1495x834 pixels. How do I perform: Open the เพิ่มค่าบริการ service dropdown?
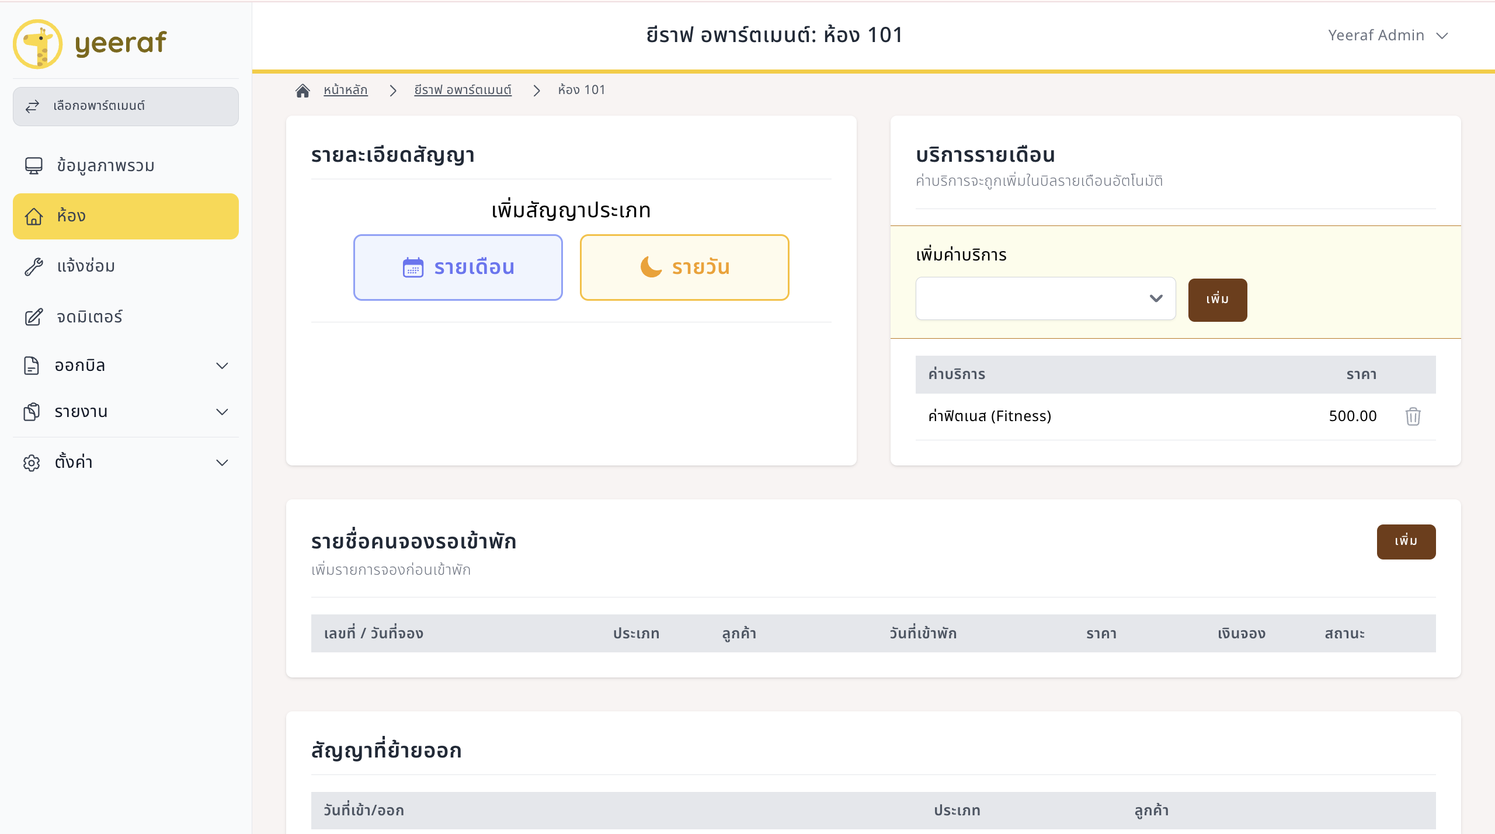1045,298
